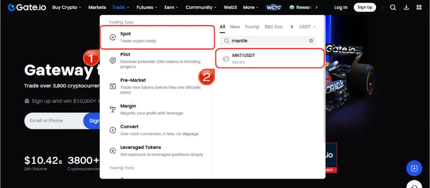Switch to the New tab
The width and height of the screenshot is (430, 188).
(x=235, y=27)
